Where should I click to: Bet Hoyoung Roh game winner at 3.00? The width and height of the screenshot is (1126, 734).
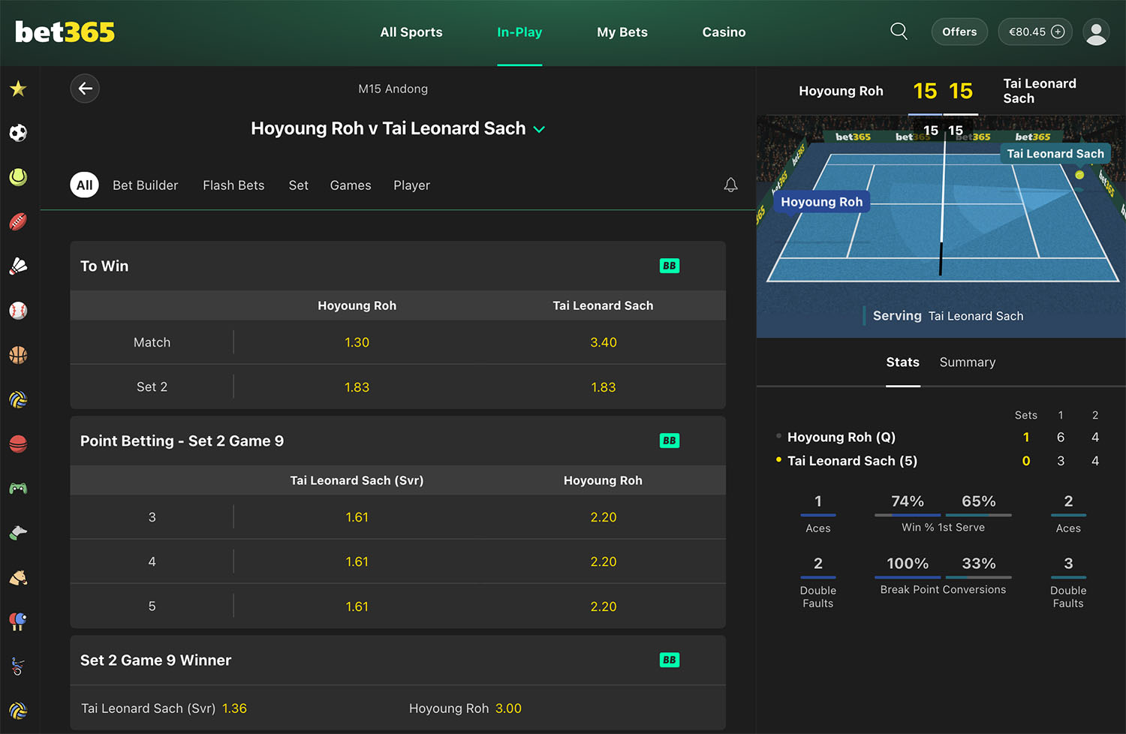[561, 708]
